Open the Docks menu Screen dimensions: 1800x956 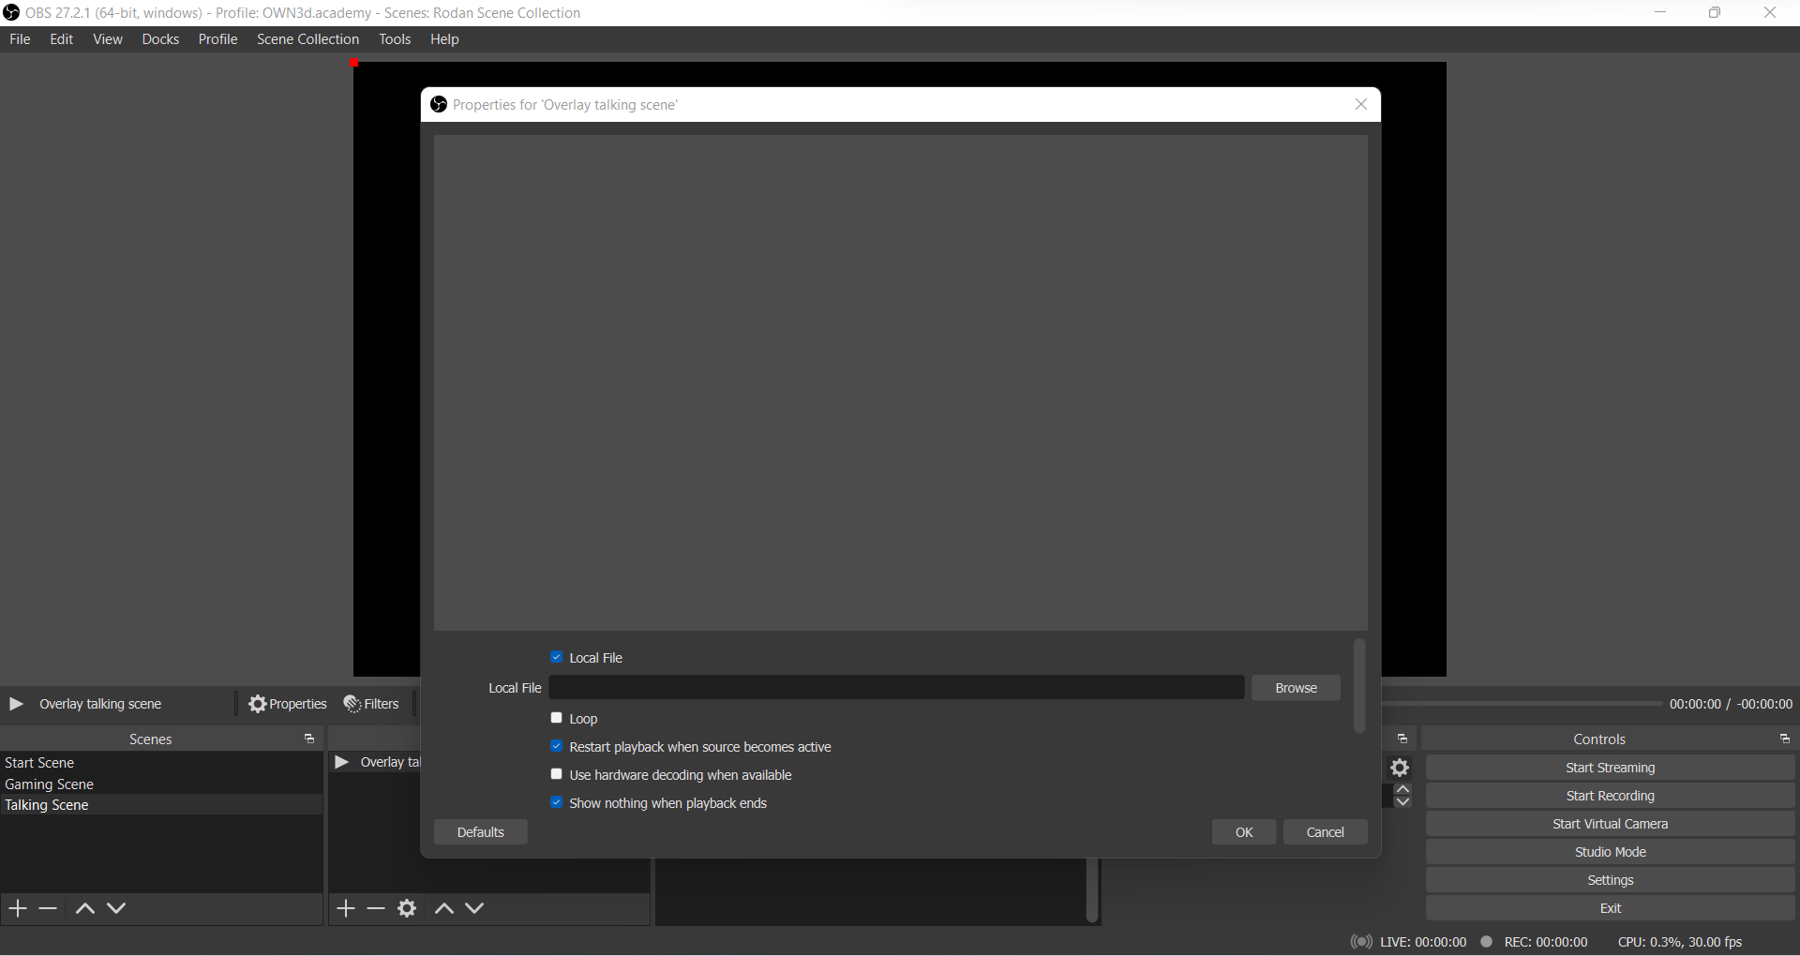click(x=160, y=39)
